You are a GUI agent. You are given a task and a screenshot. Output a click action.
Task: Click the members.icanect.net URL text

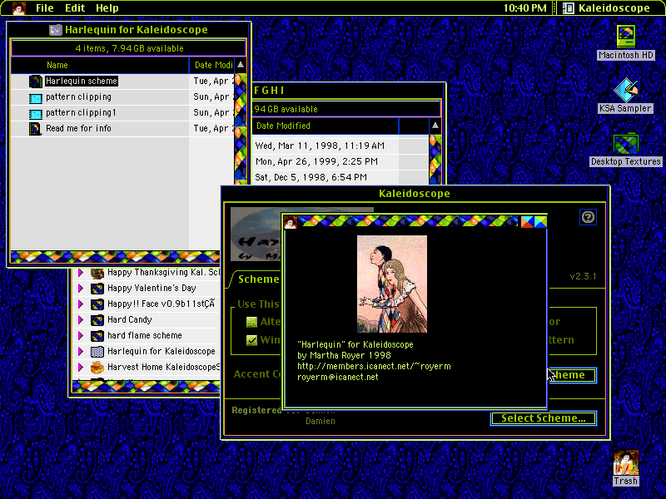pyautogui.click(x=374, y=366)
